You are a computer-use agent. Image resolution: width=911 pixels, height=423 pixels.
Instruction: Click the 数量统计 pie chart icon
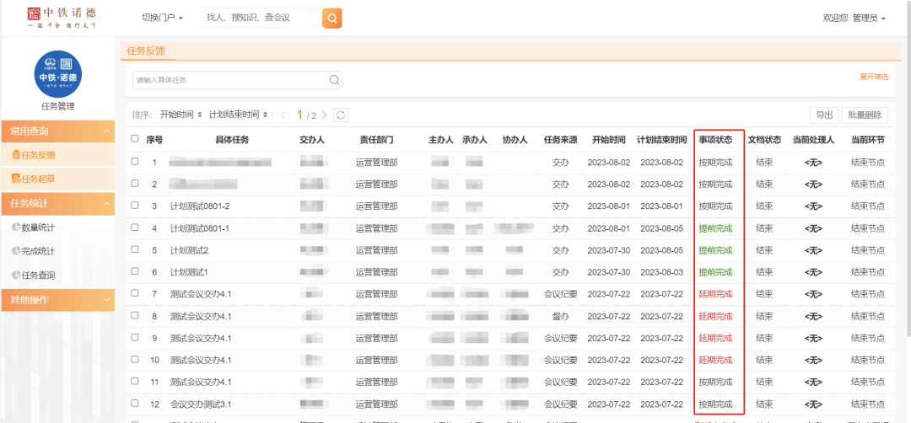(x=16, y=227)
